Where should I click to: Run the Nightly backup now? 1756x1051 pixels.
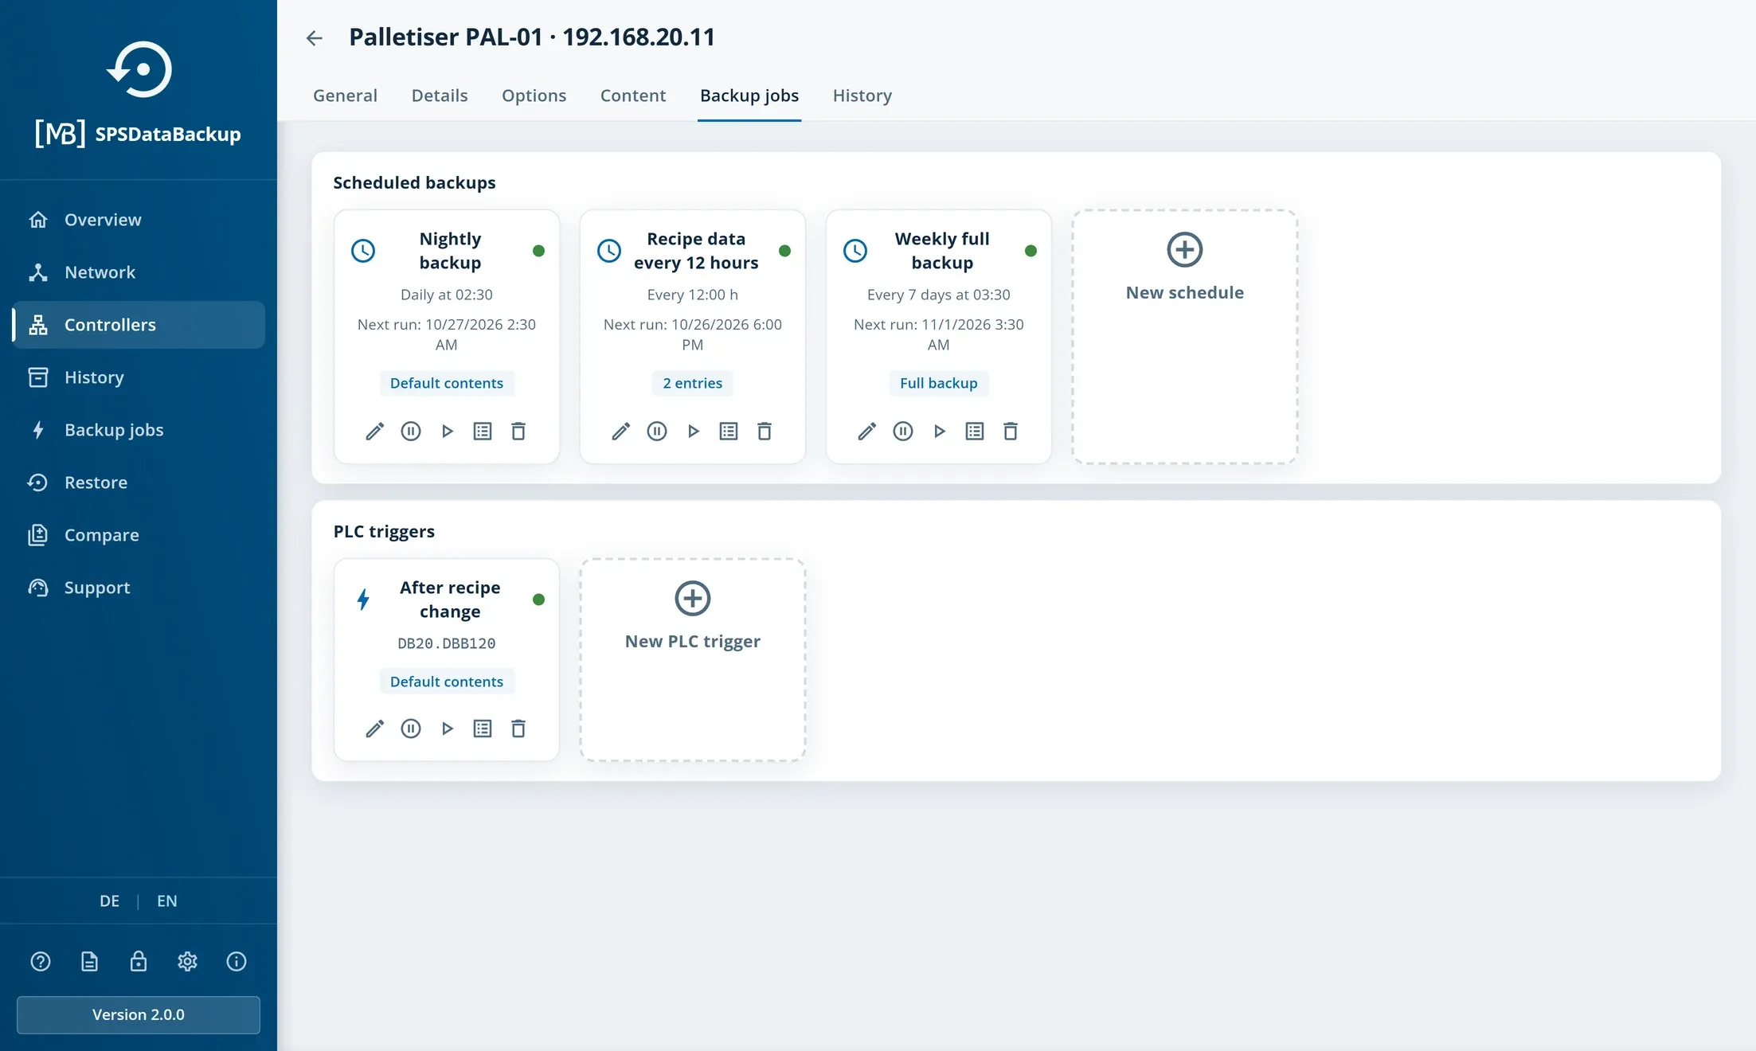448,432
